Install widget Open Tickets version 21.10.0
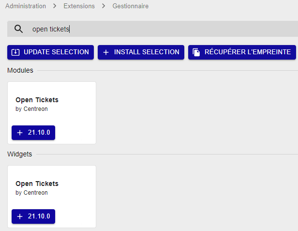 tap(33, 216)
